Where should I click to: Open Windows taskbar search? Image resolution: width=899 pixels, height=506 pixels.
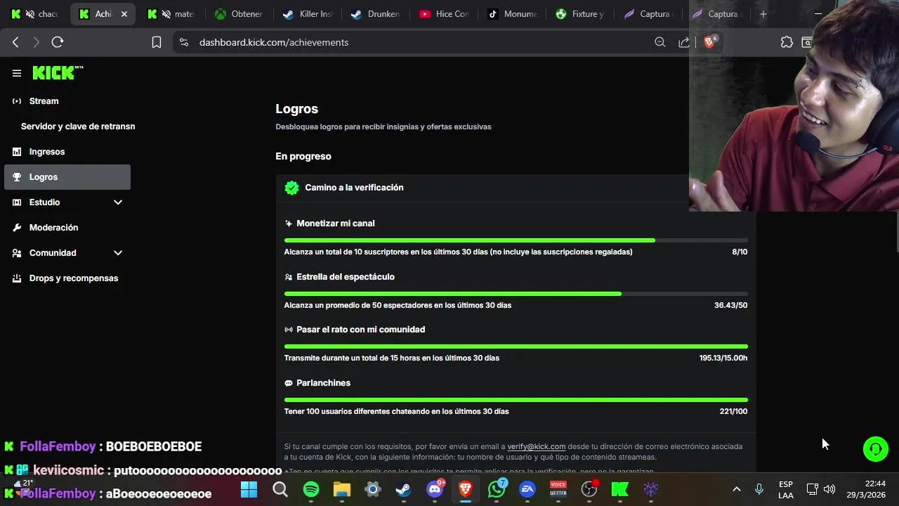pos(280,489)
